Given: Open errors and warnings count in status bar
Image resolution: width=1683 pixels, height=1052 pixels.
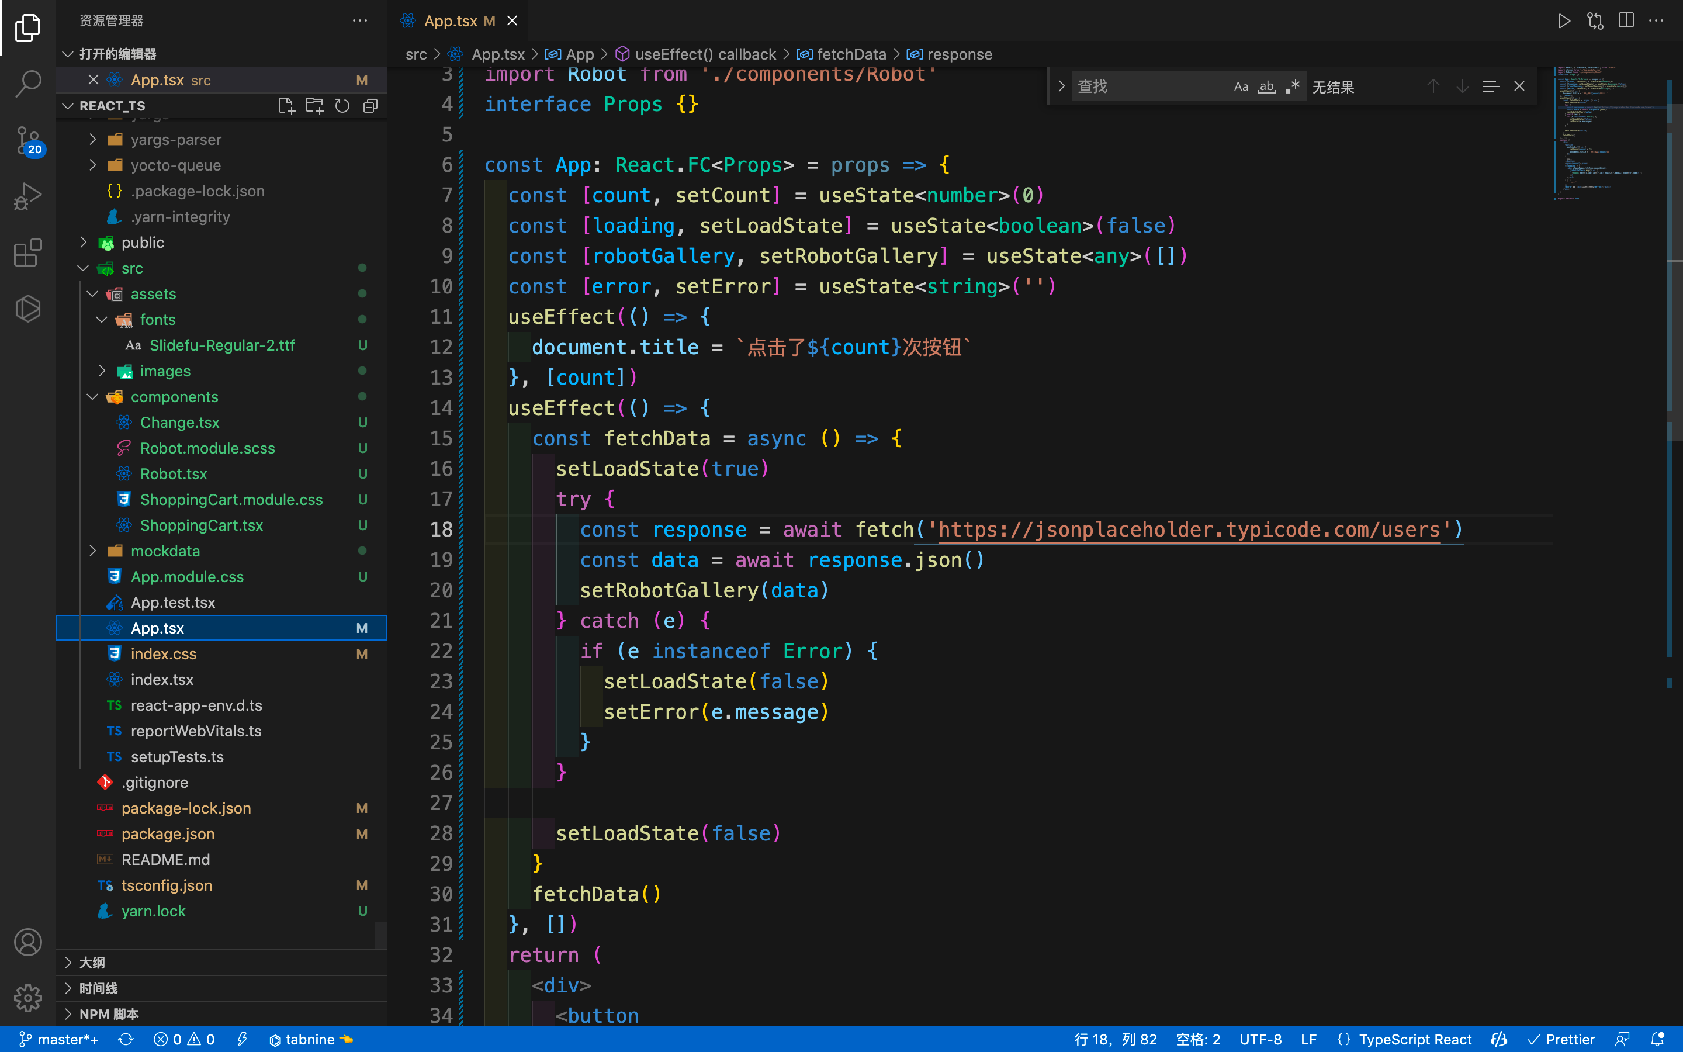Looking at the screenshot, I should pyautogui.click(x=184, y=1040).
